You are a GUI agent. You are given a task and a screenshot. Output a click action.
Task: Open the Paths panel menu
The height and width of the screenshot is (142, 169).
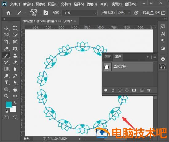click(x=155, y=57)
